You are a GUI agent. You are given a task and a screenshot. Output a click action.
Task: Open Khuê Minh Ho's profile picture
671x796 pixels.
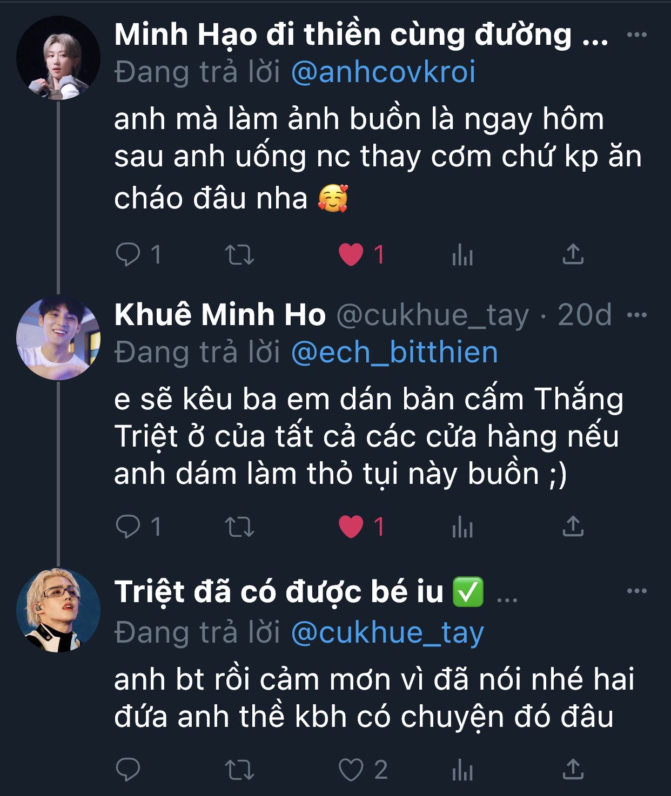[x=58, y=338]
